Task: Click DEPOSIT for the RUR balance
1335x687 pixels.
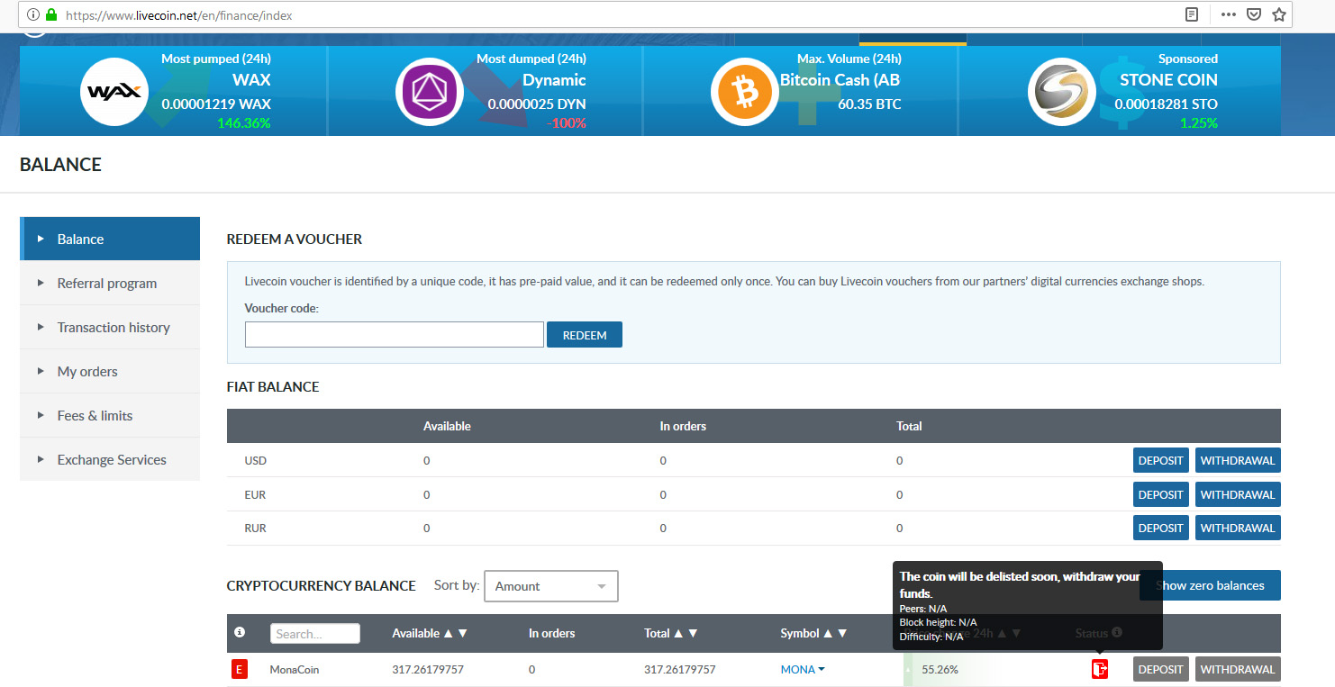Action: pos(1160,528)
